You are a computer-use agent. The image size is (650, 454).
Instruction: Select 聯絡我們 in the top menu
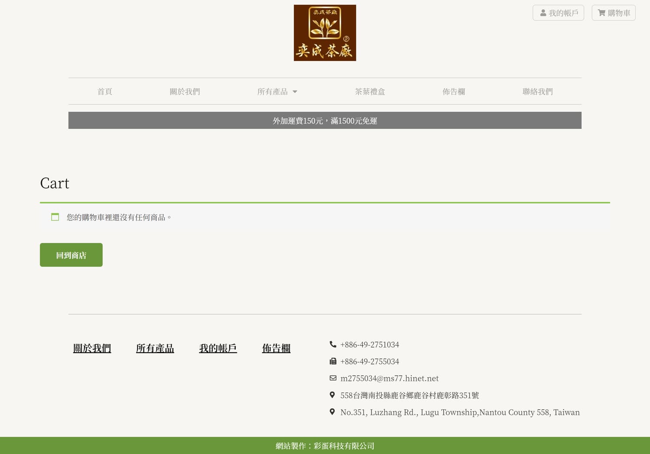(x=537, y=92)
